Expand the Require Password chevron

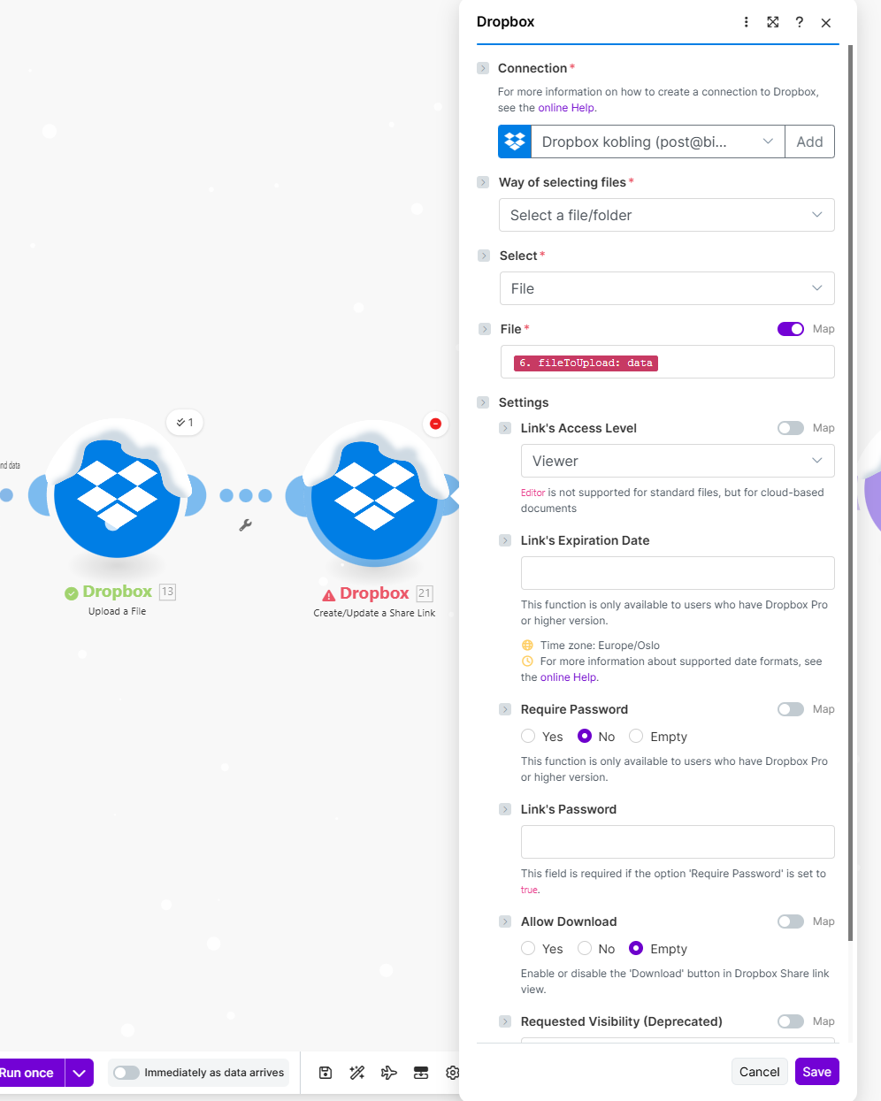click(x=505, y=709)
